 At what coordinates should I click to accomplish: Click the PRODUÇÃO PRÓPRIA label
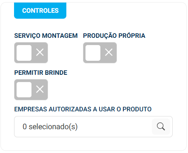[114, 36]
